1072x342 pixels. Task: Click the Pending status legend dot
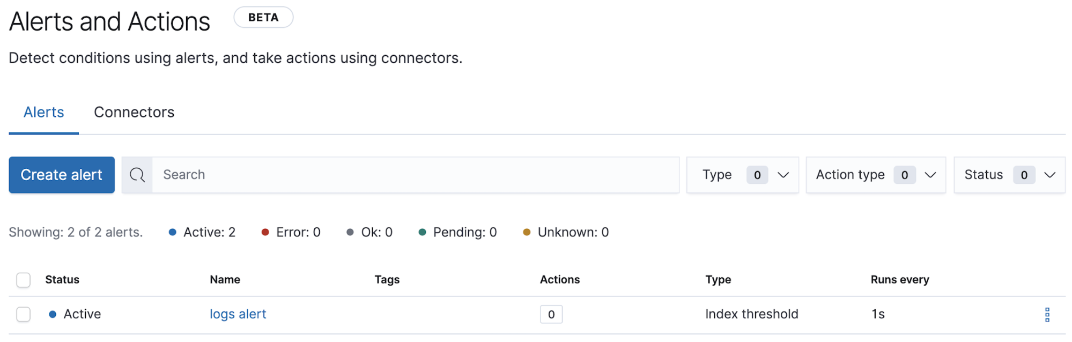423,232
